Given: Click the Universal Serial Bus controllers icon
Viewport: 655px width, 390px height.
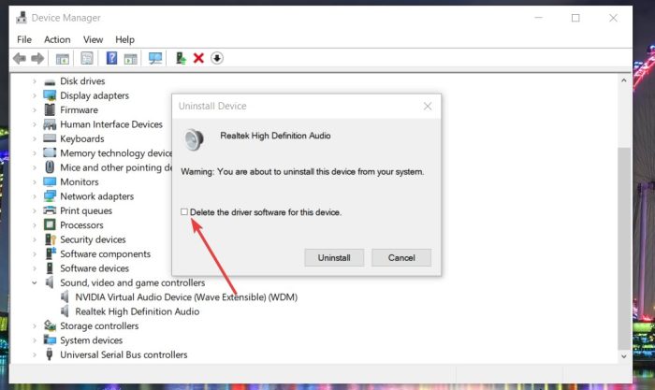Looking at the screenshot, I should pyautogui.click(x=50, y=354).
